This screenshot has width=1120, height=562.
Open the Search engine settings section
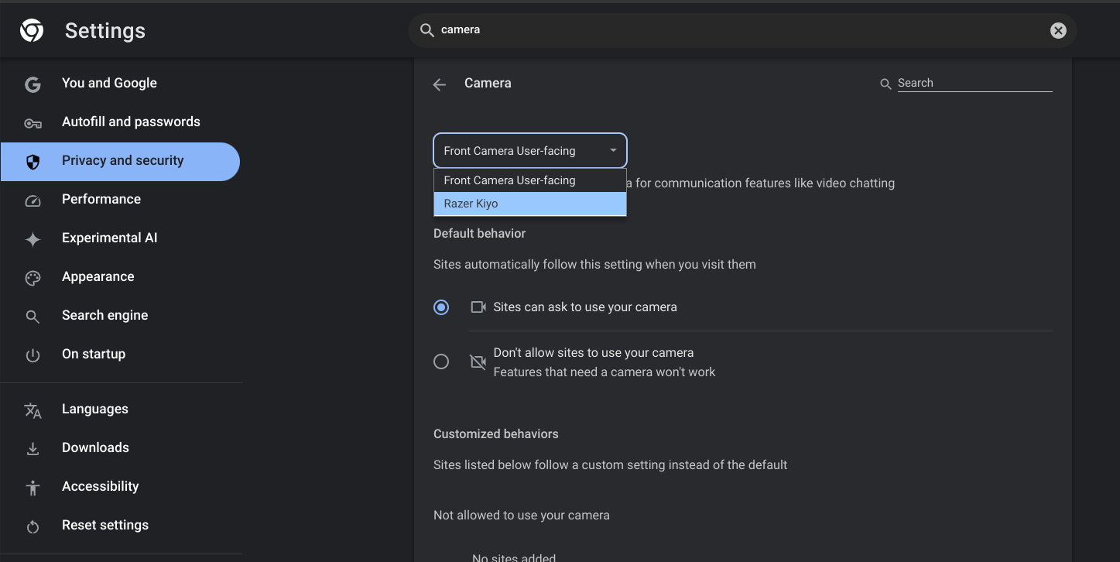[104, 315]
